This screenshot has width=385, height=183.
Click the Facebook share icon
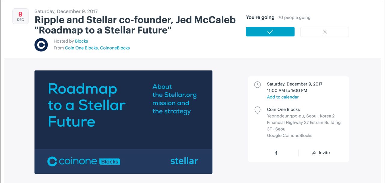(x=276, y=153)
